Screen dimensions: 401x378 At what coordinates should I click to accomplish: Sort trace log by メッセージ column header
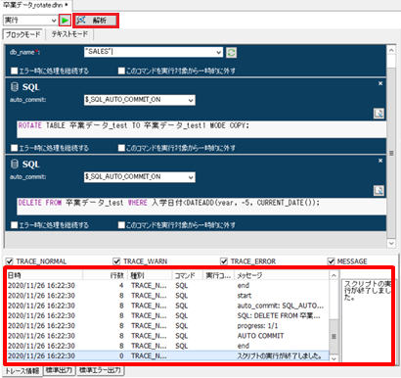282,275
